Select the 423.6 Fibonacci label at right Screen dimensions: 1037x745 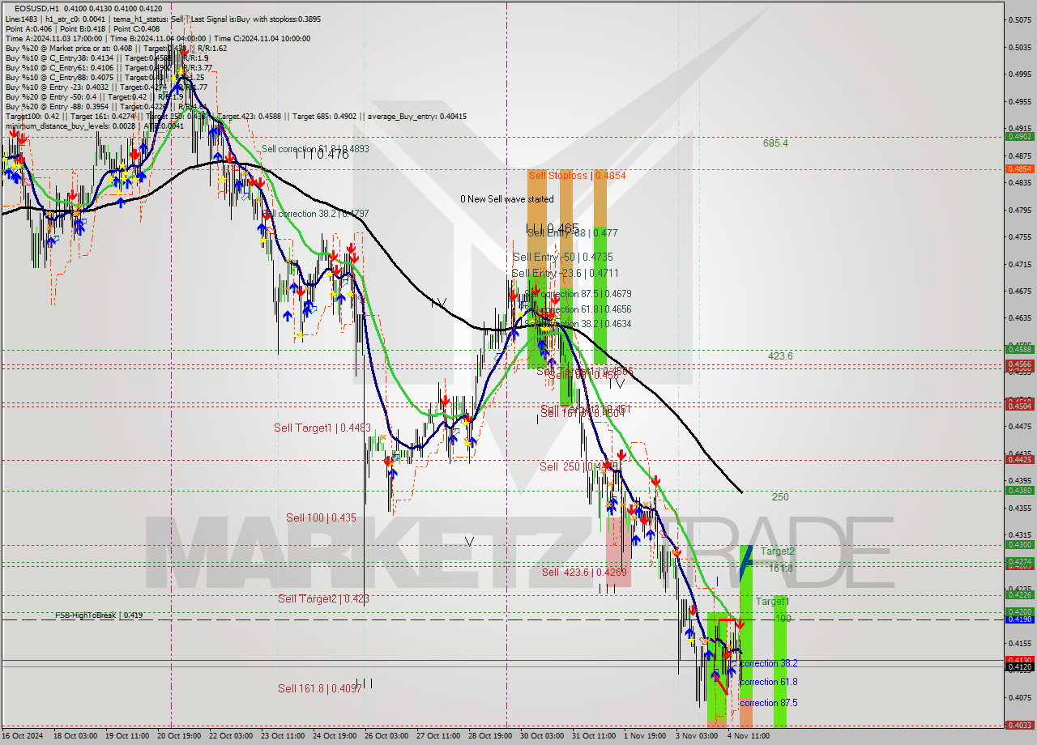pos(780,355)
